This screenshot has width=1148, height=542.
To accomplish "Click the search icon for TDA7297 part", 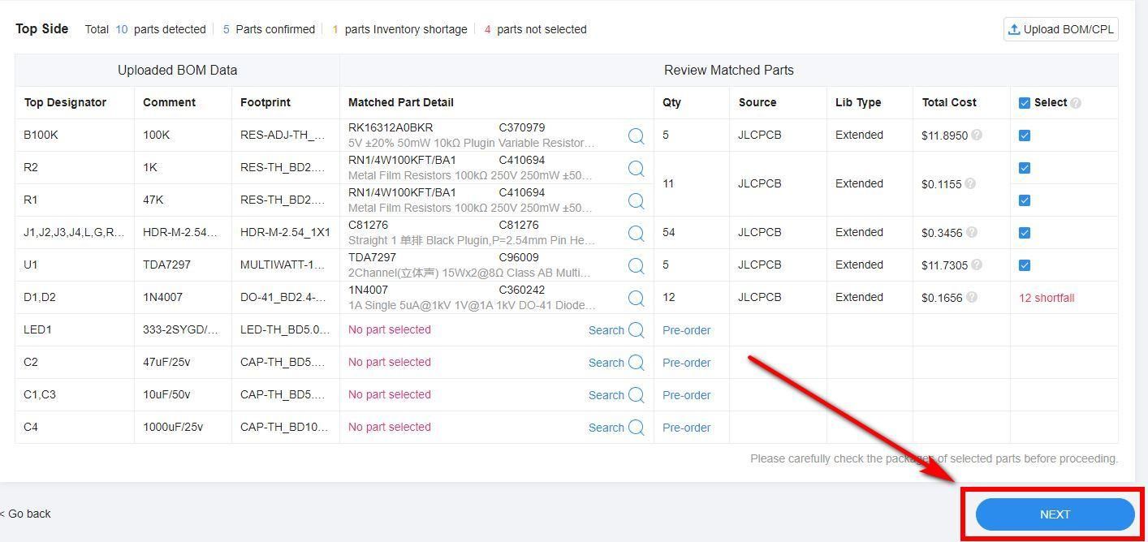I will click(636, 265).
